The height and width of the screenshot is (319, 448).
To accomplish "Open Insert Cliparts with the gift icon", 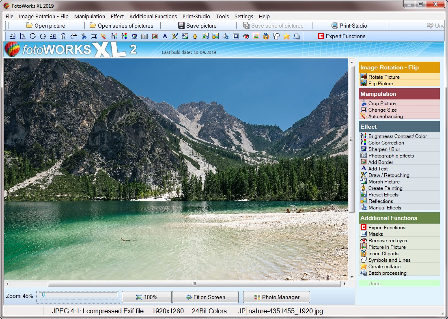I will (266, 36).
